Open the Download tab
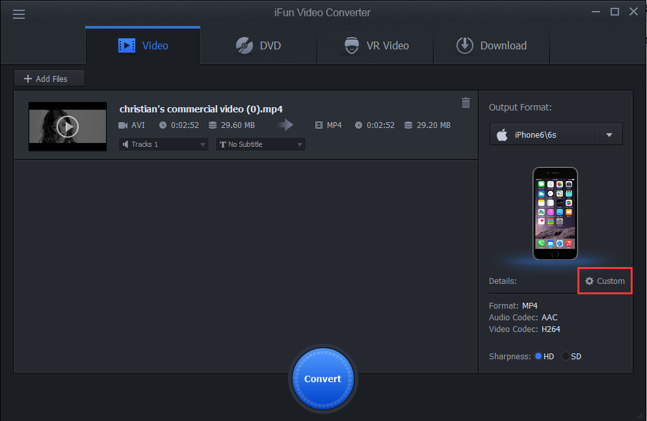The image size is (647, 421). pyautogui.click(x=492, y=45)
